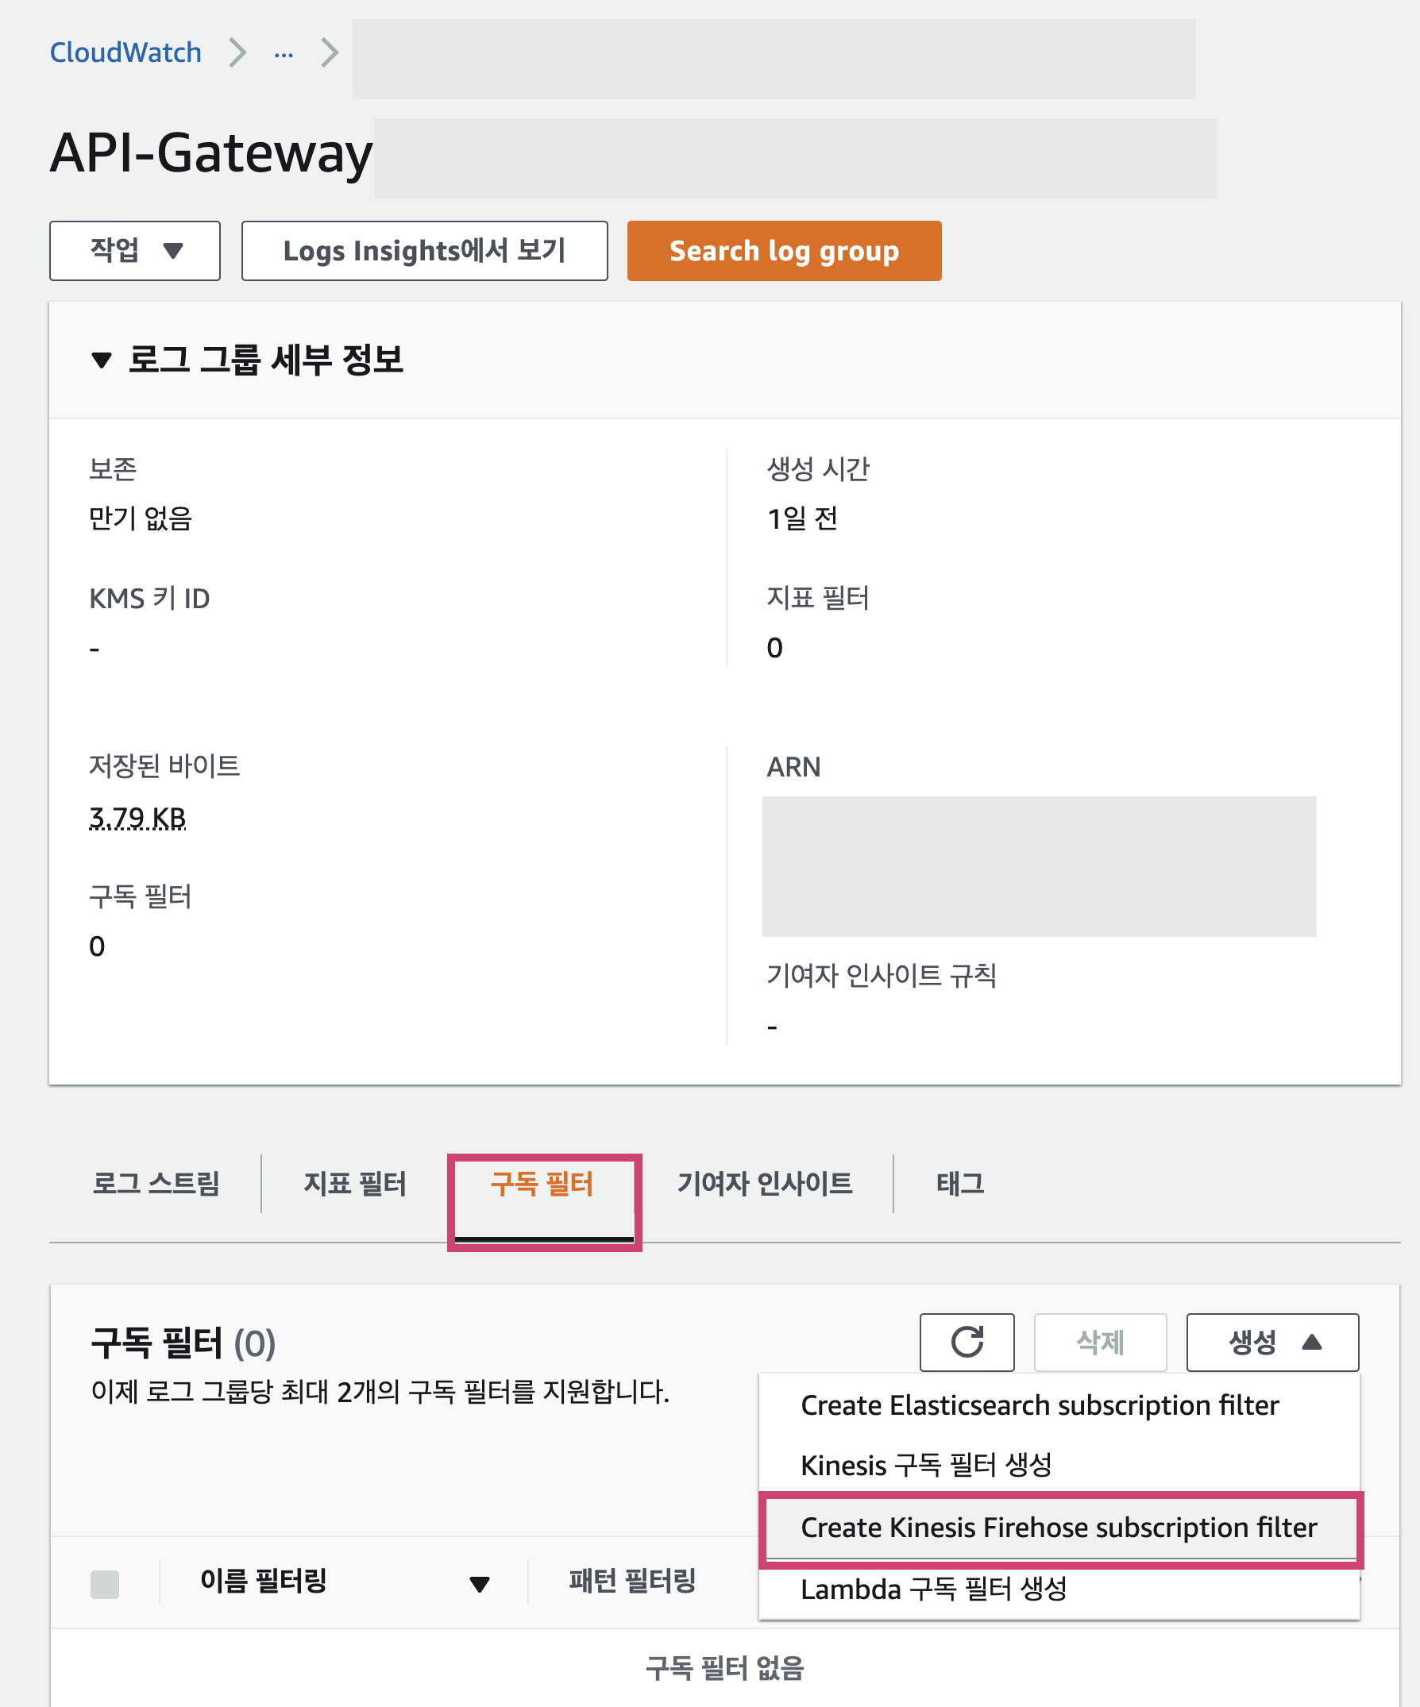Screen dimensions: 1420x1707
Task: Navigate back via the CloudWatch breadcrumb link
Action: click(126, 52)
